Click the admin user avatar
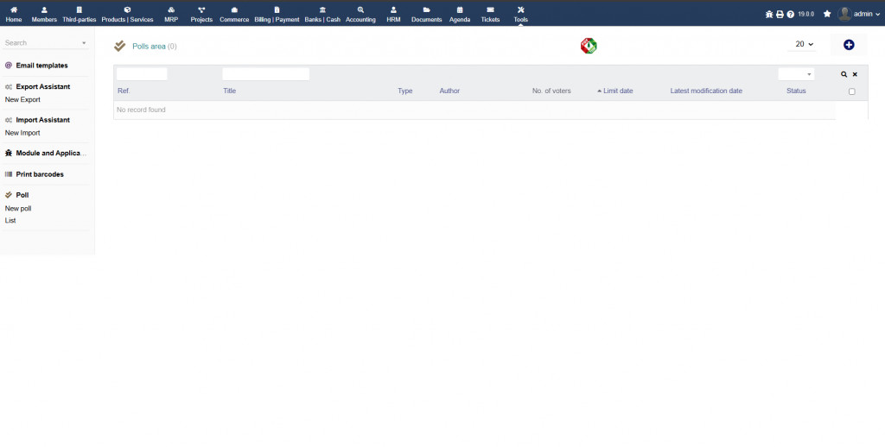This screenshot has height=447, width=885. coord(844,14)
